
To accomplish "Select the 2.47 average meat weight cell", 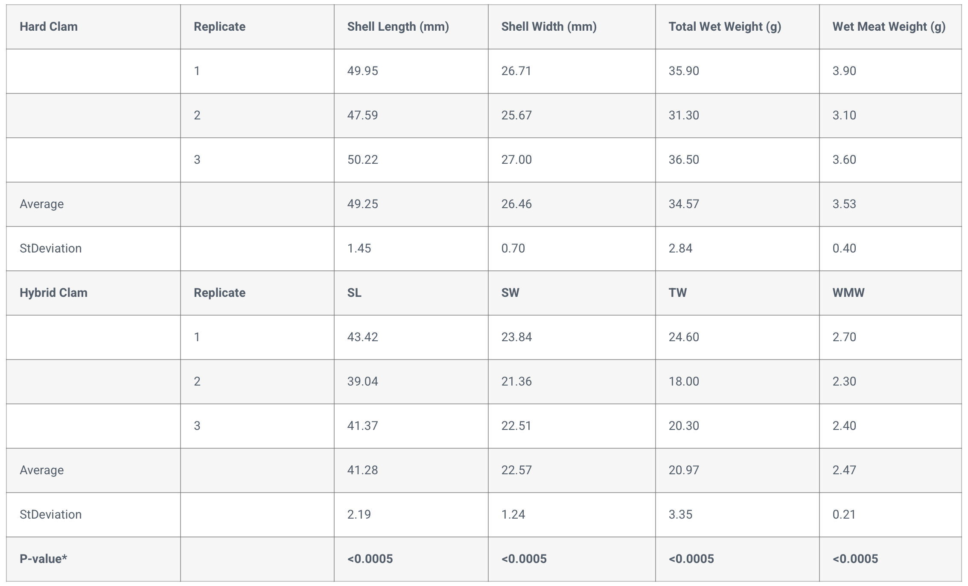I will coord(844,470).
